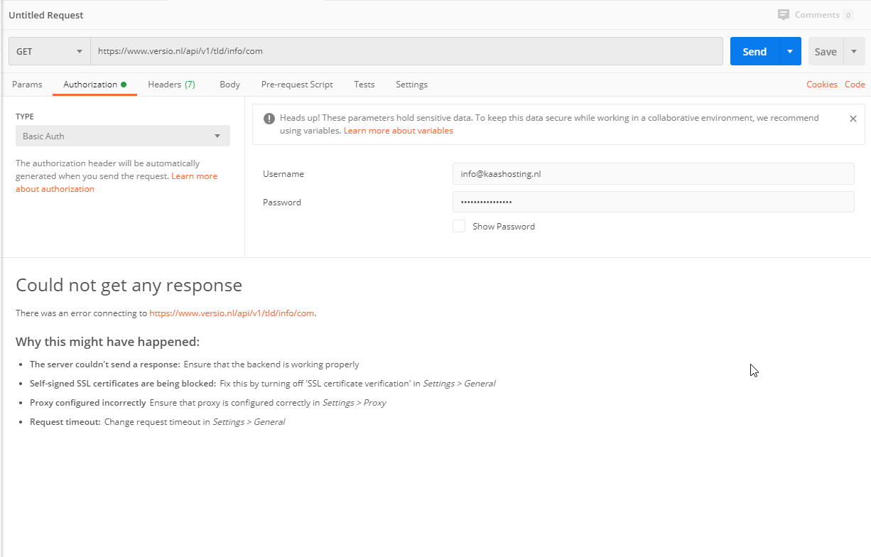Open the Basic Auth type dropdown
Viewport: 871px width, 557px height.
122,136
